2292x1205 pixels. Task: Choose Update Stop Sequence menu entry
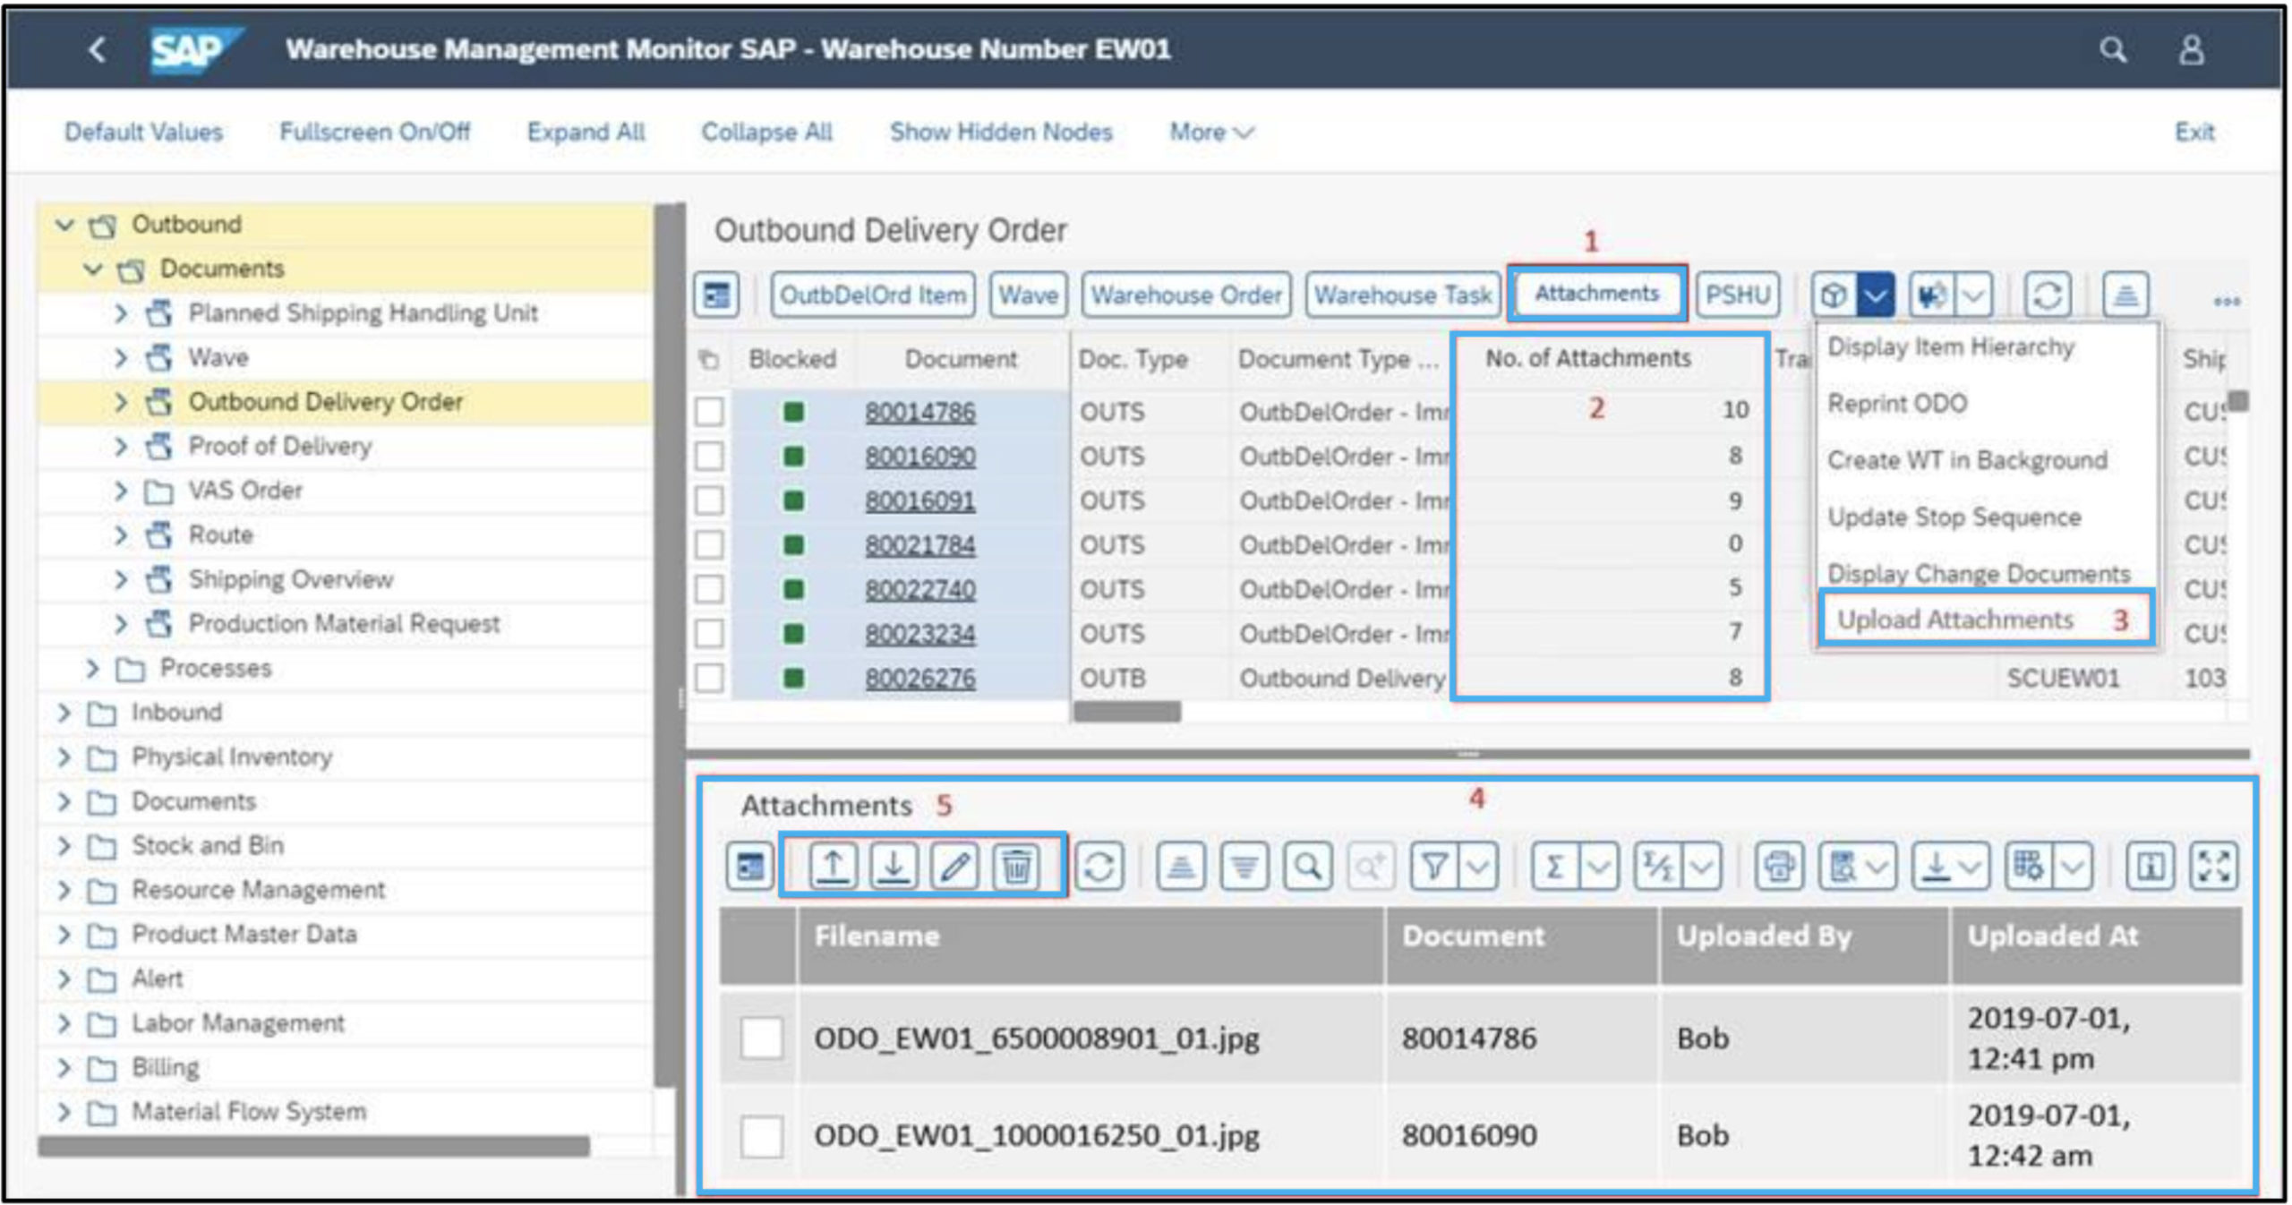coord(1954,517)
